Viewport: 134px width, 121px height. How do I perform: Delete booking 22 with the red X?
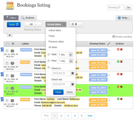121,49
